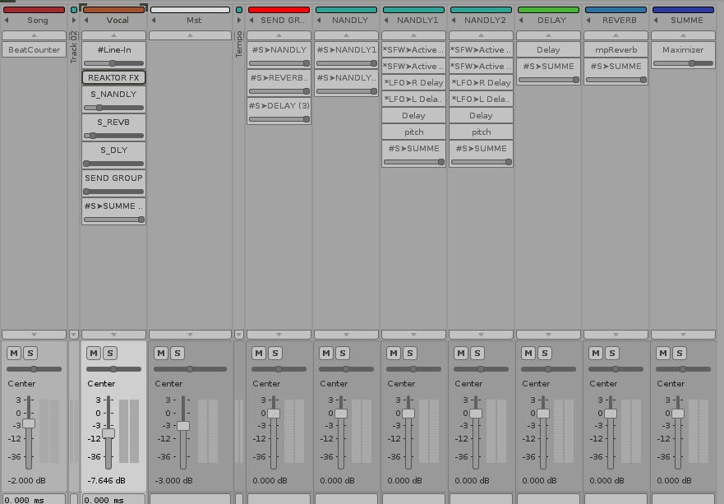
Task: Click the SUMME track dark blue color bar
Action: click(683, 10)
